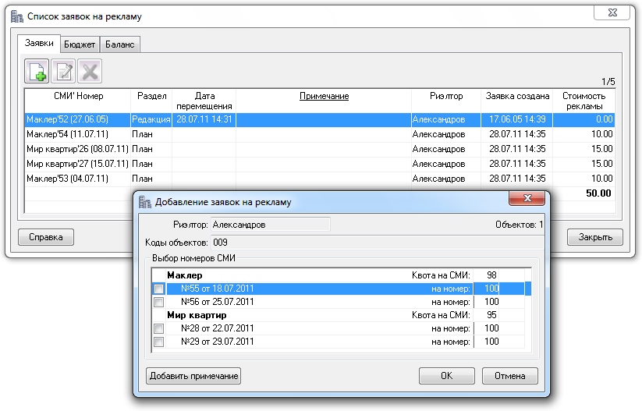This screenshot has height=411, width=642.
Task: Select the Маклер'54 (11.07.11) row
Action: pos(77,134)
